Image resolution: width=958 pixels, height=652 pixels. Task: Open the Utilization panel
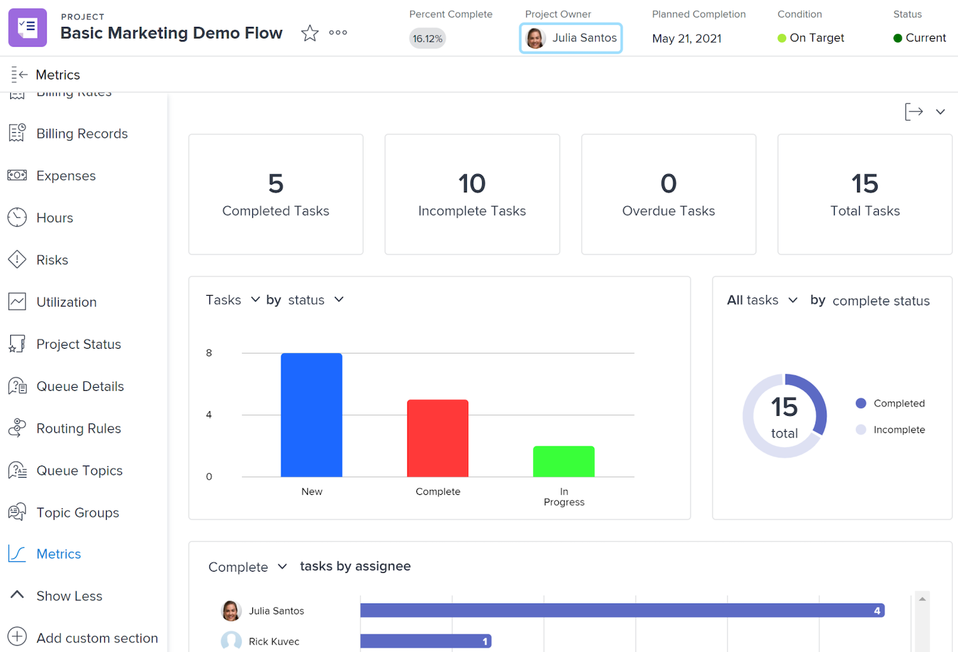point(67,301)
